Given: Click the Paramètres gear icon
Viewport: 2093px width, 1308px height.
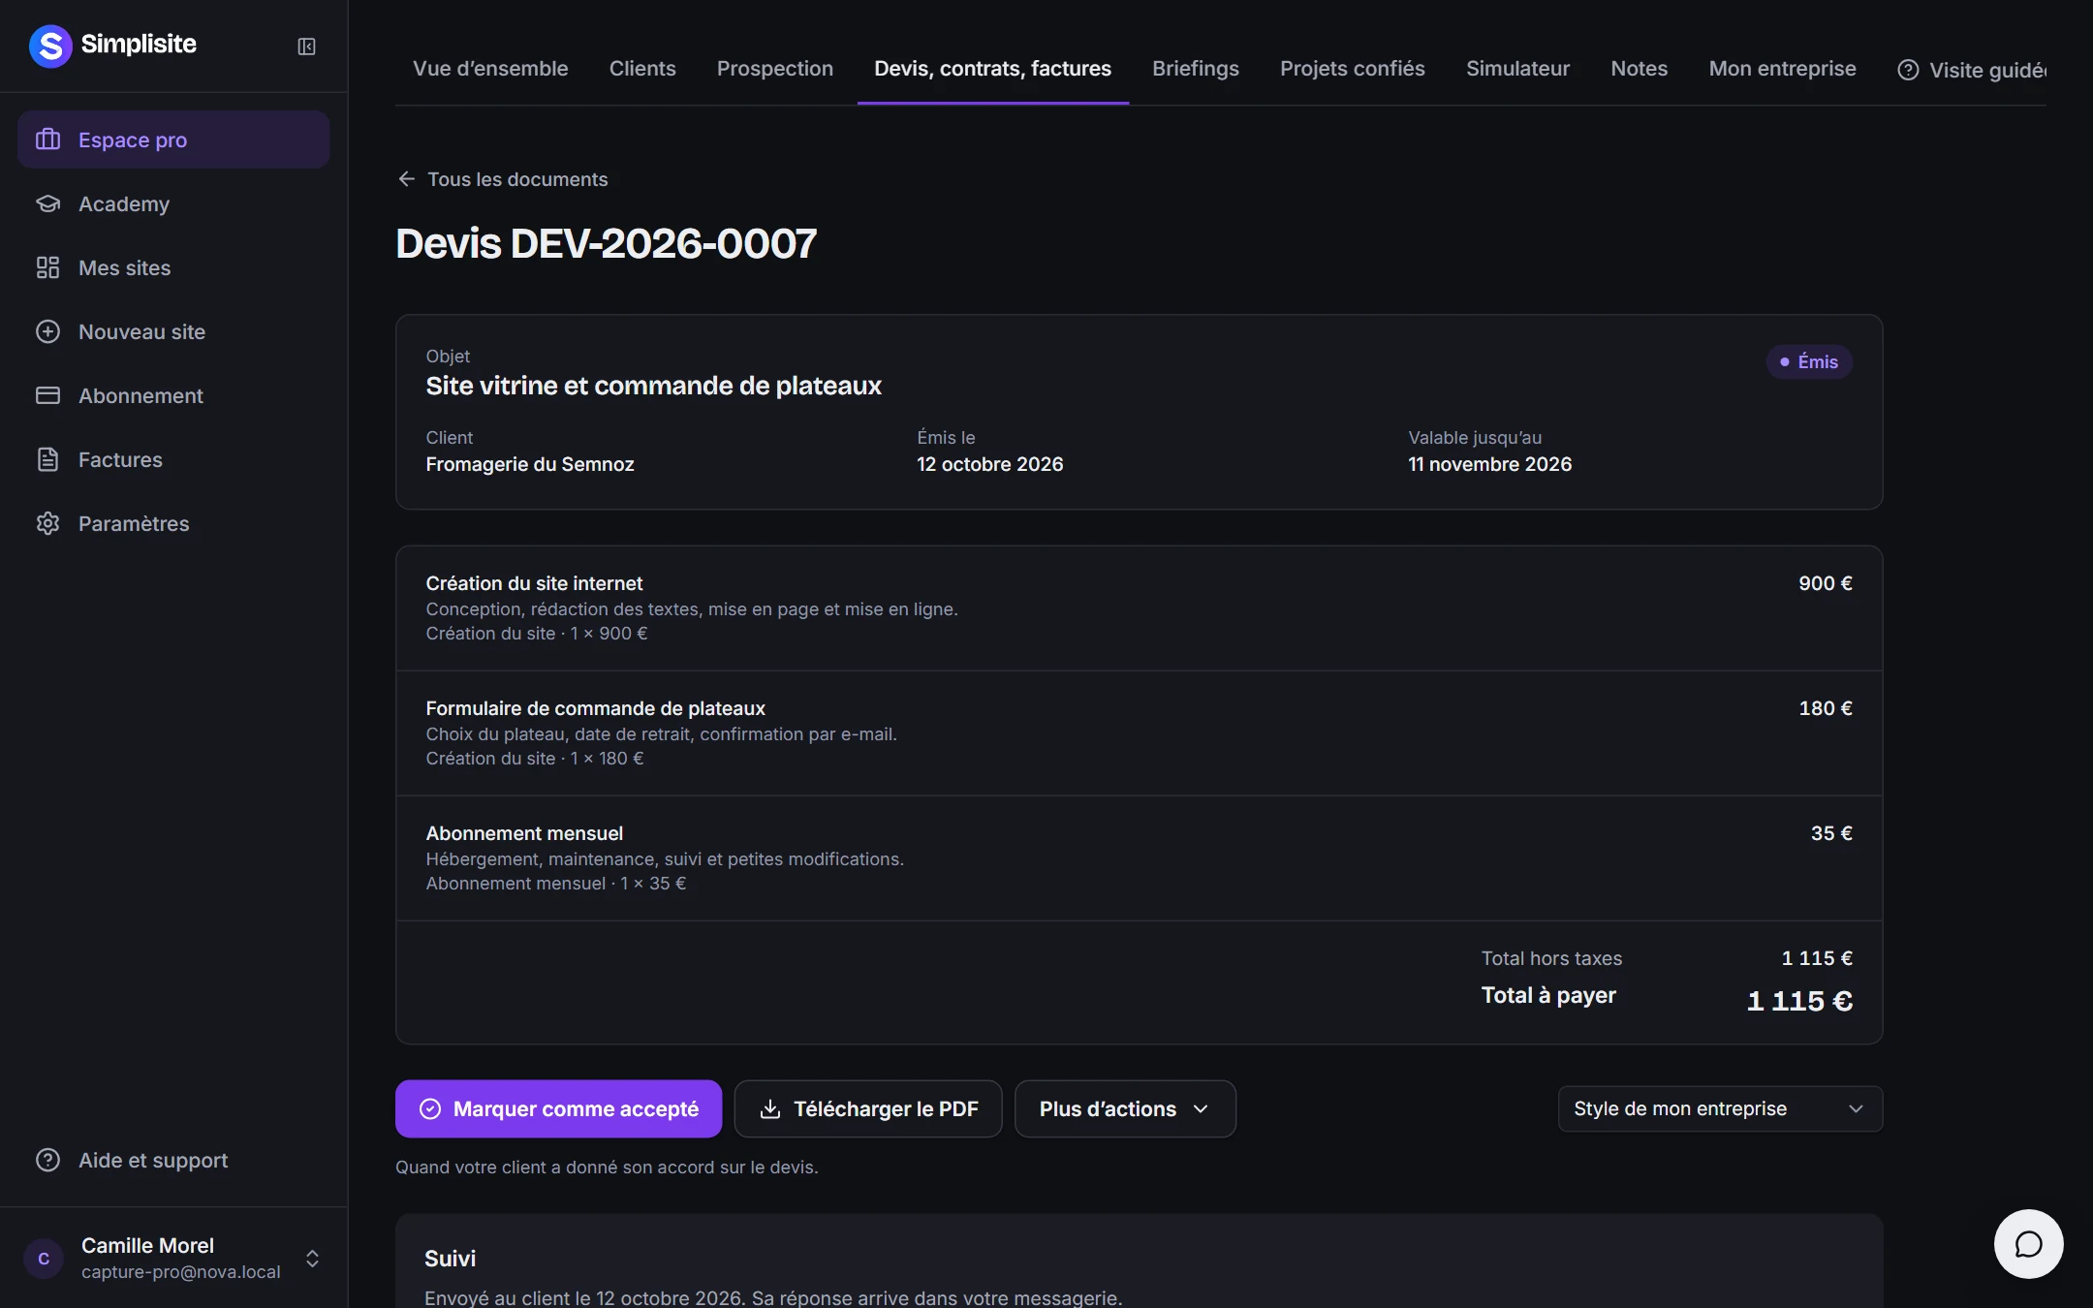Looking at the screenshot, I should [x=47, y=523].
